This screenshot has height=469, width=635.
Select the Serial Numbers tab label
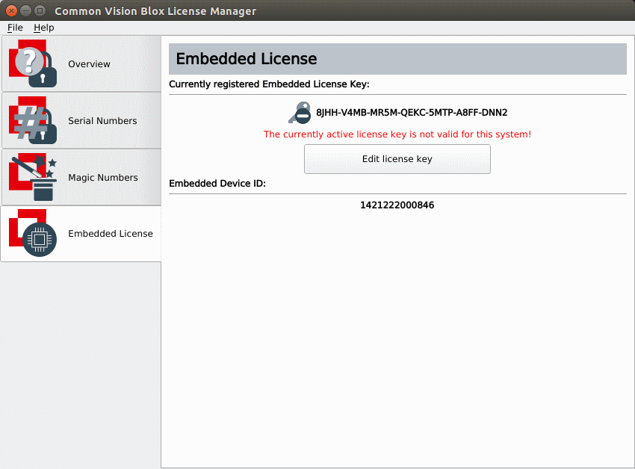[x=102, y=121]
